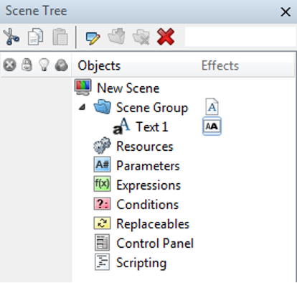Toggle the lightbulb visibility column icon

pos(44,65)
